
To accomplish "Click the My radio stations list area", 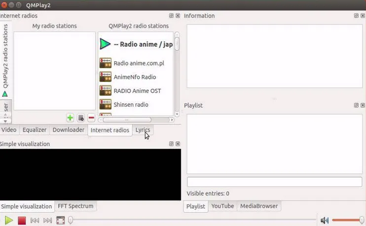I will pyautogui.click(x=55, y=71).
